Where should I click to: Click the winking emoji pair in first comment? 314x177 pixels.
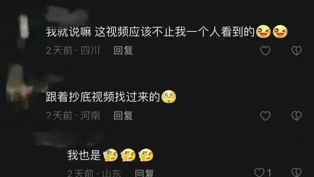(272, 31)
